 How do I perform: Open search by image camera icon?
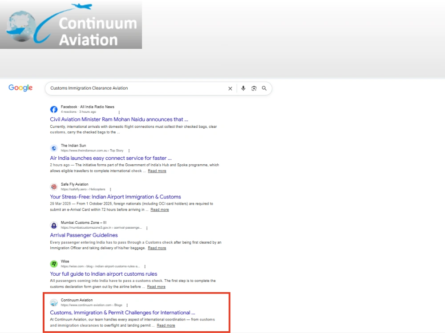pyautogui.click(x=254, y=88)
